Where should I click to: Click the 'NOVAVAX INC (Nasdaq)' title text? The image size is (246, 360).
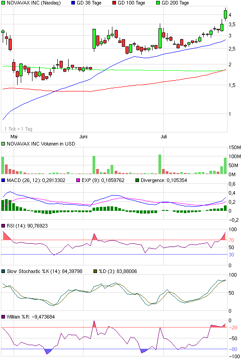pyautogui.click(x=34, y=3)
